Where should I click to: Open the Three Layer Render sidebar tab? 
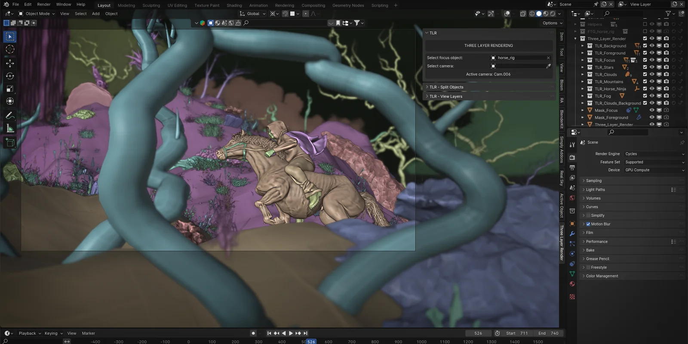coord(562,243)
